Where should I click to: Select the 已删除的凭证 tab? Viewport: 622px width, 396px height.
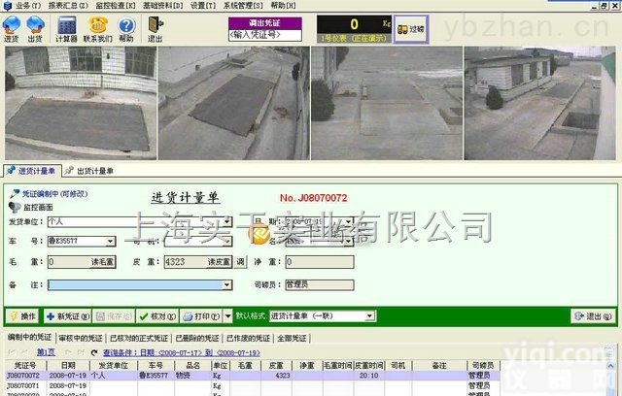click(x=197, y=338)
